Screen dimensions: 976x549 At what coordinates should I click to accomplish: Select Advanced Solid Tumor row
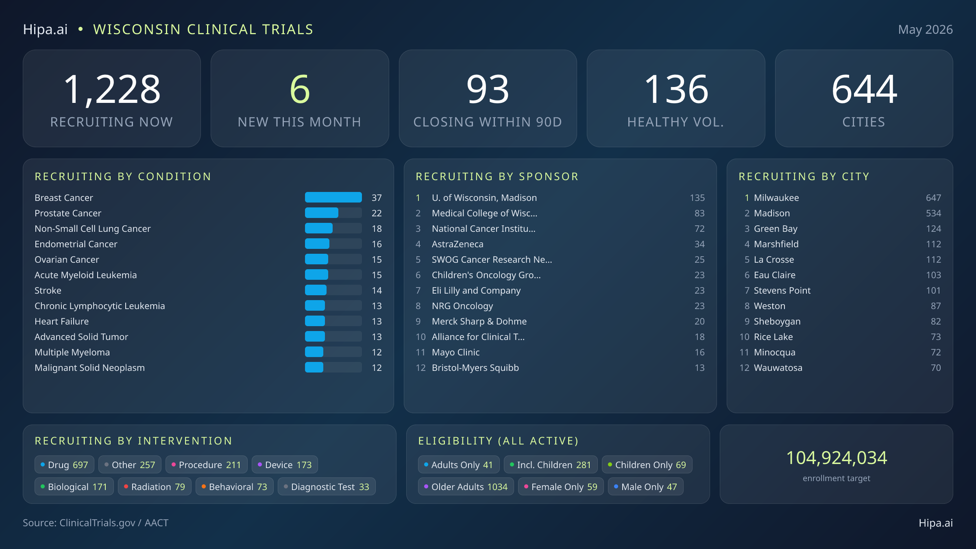pos(208,337)
